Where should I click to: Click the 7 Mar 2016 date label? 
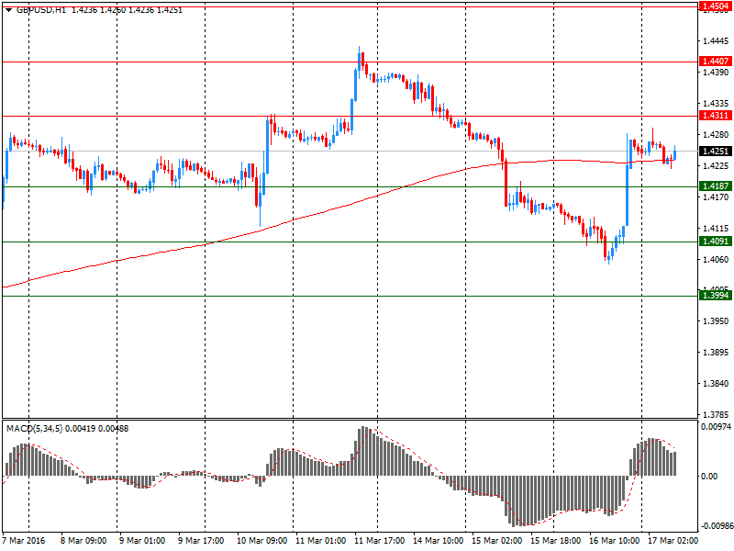(24, 540)
